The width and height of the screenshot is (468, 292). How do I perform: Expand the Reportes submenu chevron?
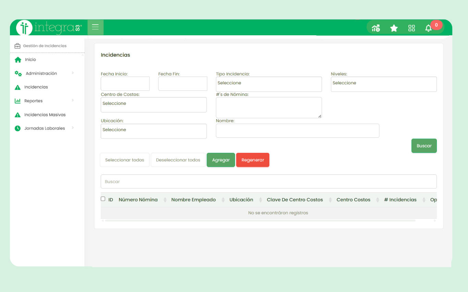click(x=73, y=100)
